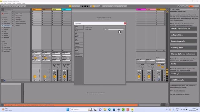200x112 pixels.
Task: Select MIDI Effects category in browser
Action: click(x=7, y=28)
